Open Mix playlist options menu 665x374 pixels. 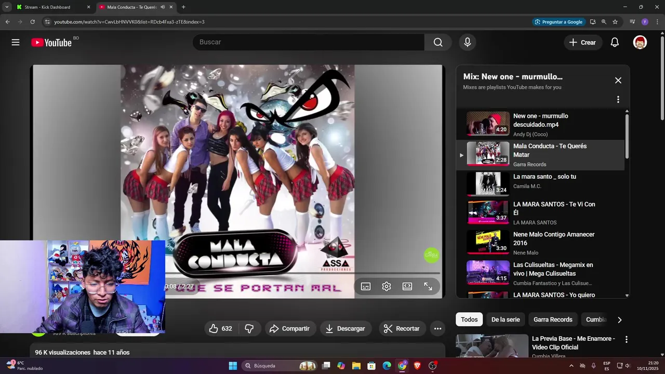pos(618,99)
